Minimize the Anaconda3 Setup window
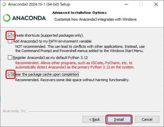 click(x=126, y=4)
